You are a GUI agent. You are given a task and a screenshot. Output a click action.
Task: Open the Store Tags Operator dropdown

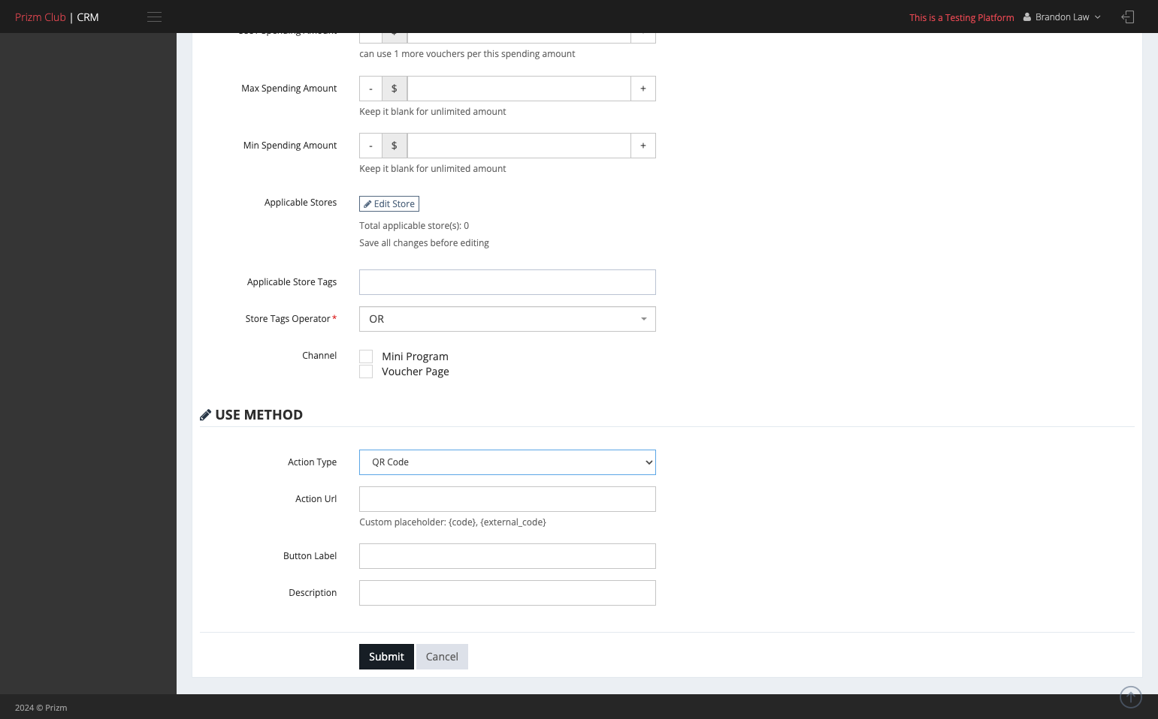[x=507, y=319]
